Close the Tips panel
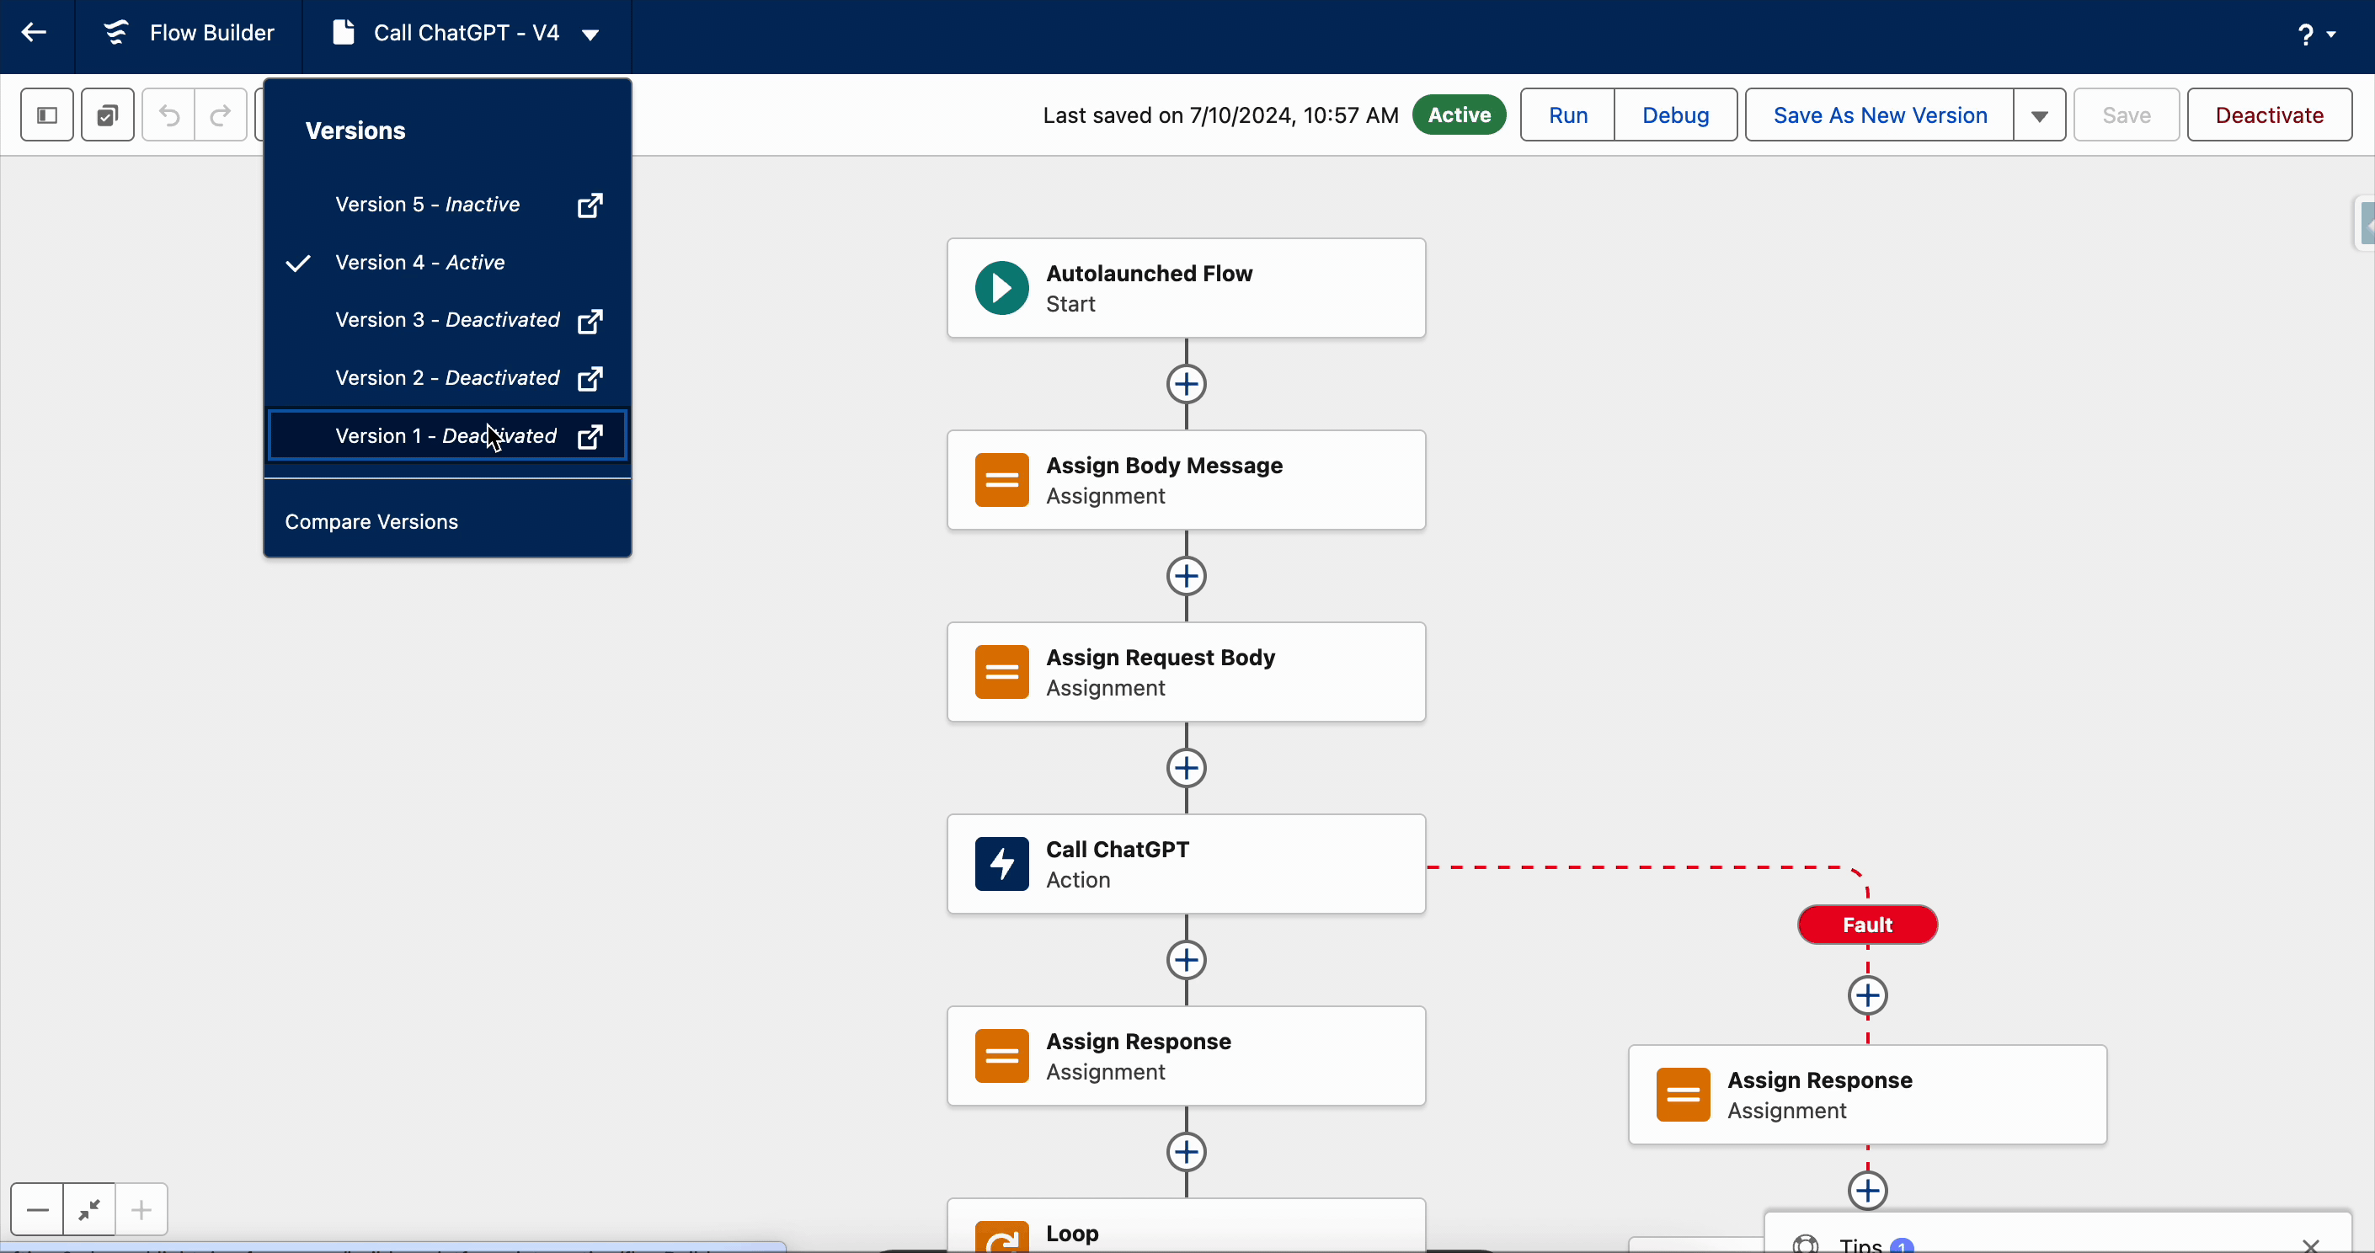 point(2310,1245)
